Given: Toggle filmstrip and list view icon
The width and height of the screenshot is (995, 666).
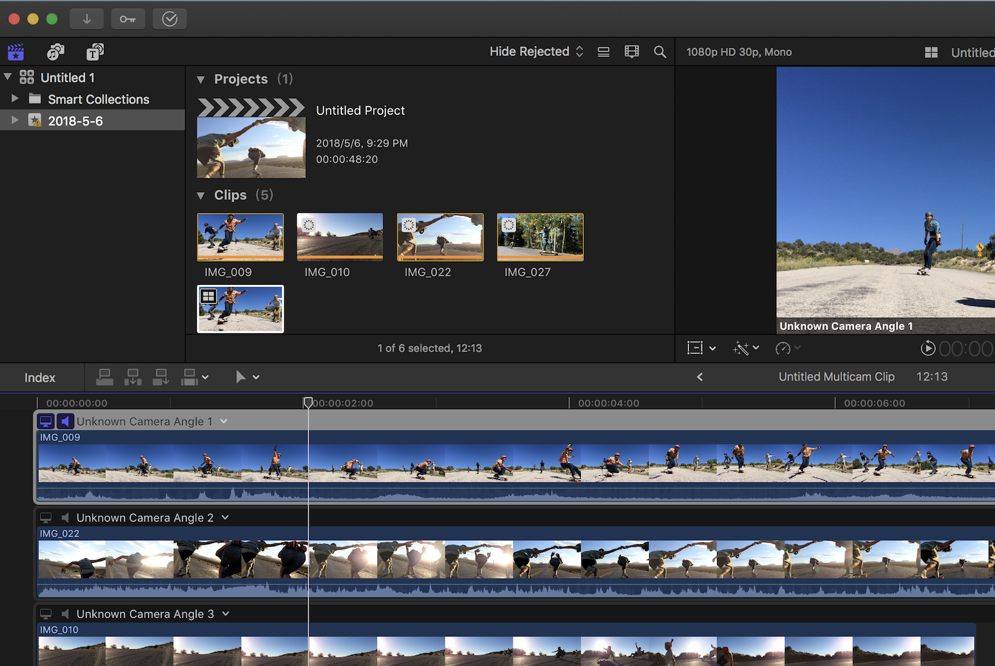Looking at the screenshot, I should coord(603,52).
